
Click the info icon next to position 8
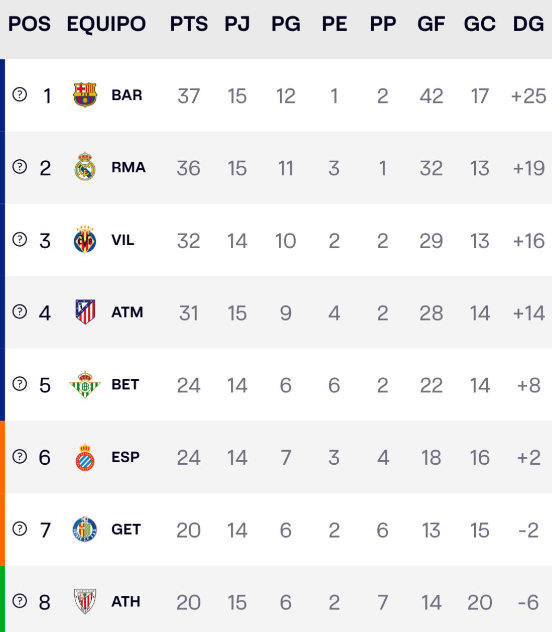(x=20, y=601)
